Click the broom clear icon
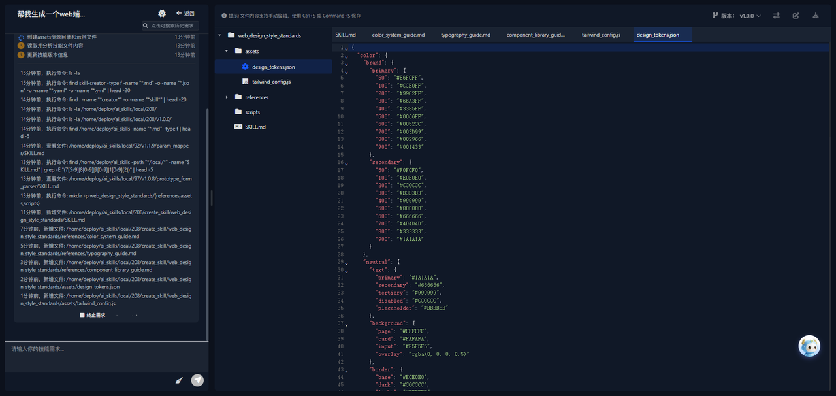 (179, 380)
